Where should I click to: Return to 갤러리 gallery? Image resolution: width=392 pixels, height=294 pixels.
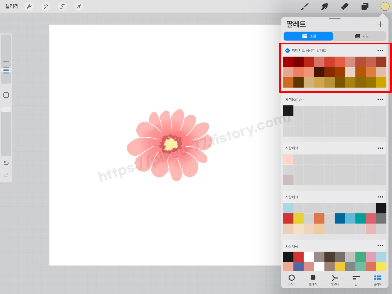12,6
